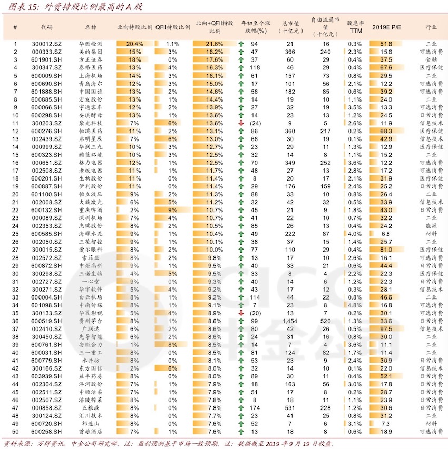Click the 年初至今涨跌幅(%) column header

pyautogui.click(x=256, y=27)
